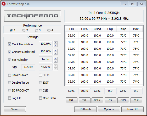Select Performance profile 4
The image size is (147, 116).
coord(49,30)
